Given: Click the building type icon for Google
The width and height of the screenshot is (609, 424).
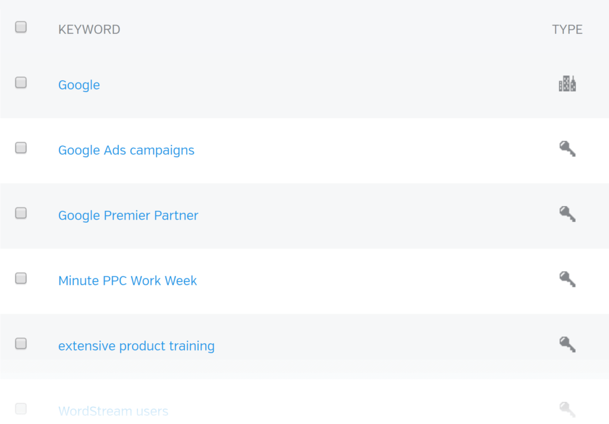Looking at the screenshot, I should pos(567,84).
